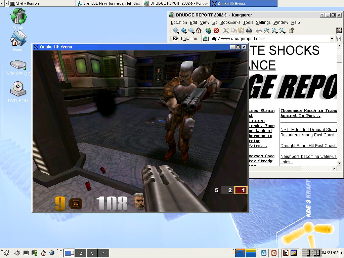Print the page using the printer icon
Screen dimensions: 344x258
point(249,31)
